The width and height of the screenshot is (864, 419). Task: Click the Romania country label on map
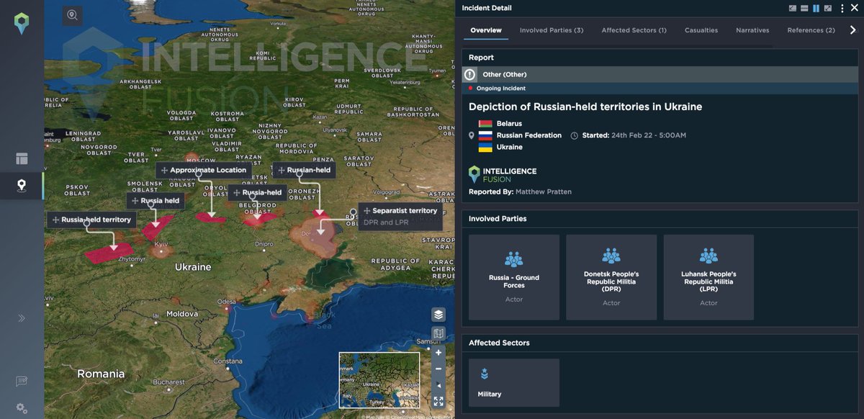click(x=101, y=374)
